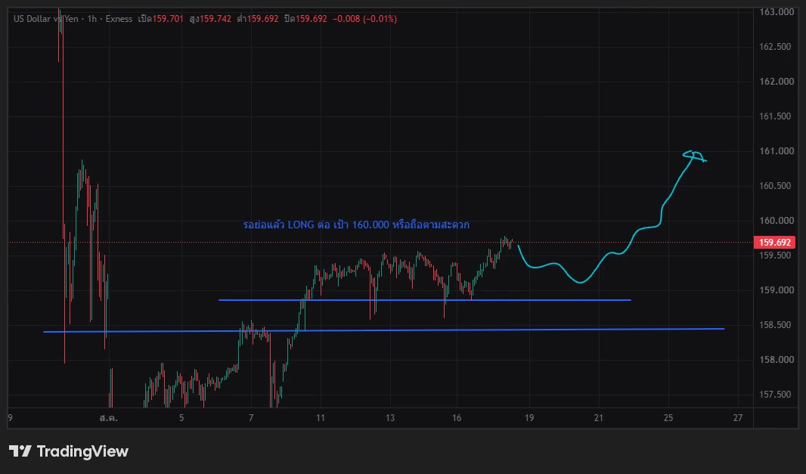Screen dimensions: 806x474
Task: Click date 21 on the time axis
Action: coord(598,418)
